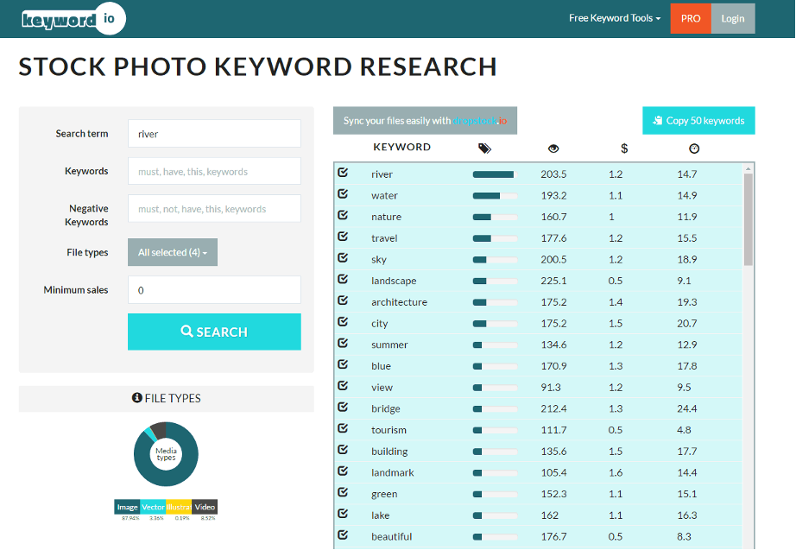Deselect the bridge keyword checkbox

(x=343, y=408)
